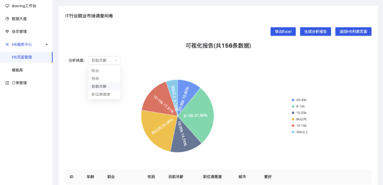
Task: Click the 数据大盘 pie chart icon
Action: 7,19
